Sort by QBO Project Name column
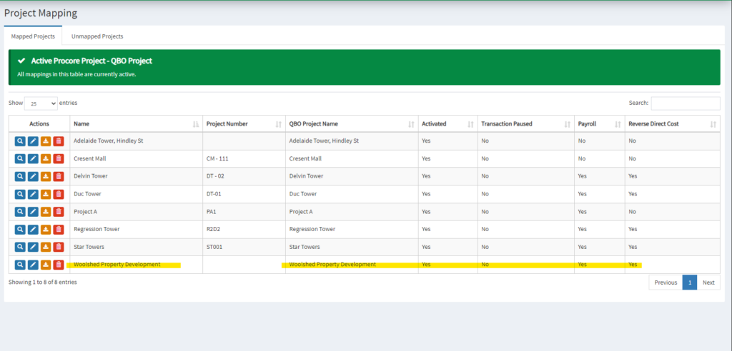 (x=350, y=124)
